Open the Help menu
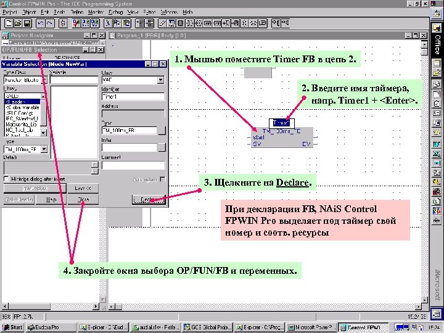 [x=187, y=12]
